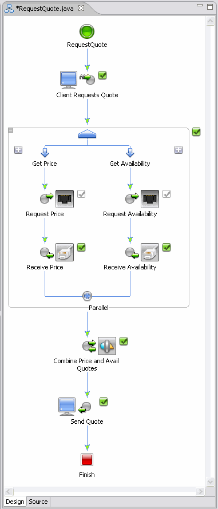Click the Parallel label
Viewport: 218px width, 509px height.
click(x=98, y=308)
